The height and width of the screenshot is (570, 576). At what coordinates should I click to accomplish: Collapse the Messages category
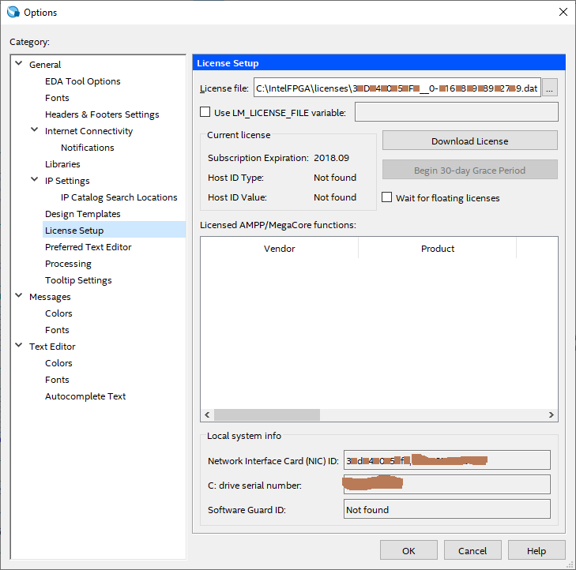[x=19, y=295]
